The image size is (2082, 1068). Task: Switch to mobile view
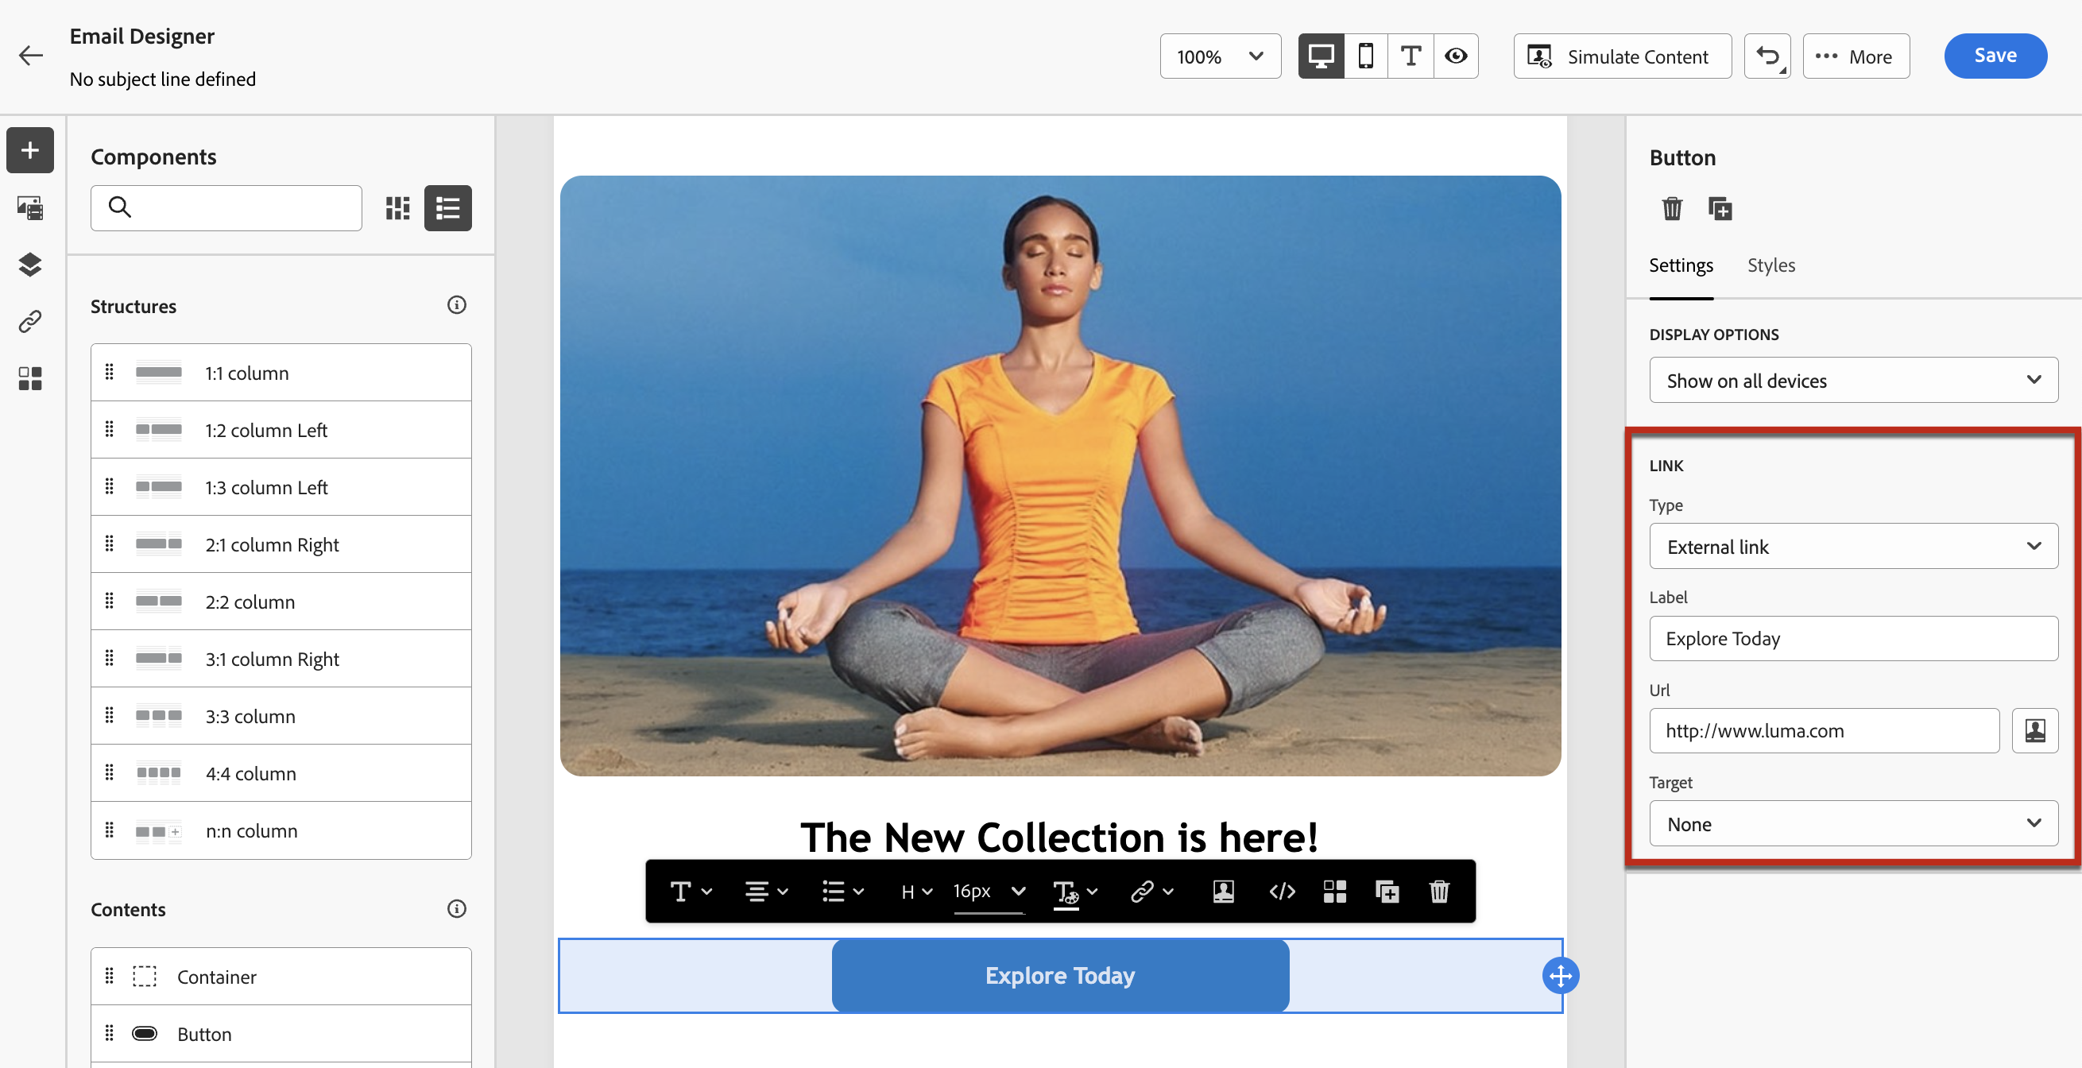(1365, 56)
